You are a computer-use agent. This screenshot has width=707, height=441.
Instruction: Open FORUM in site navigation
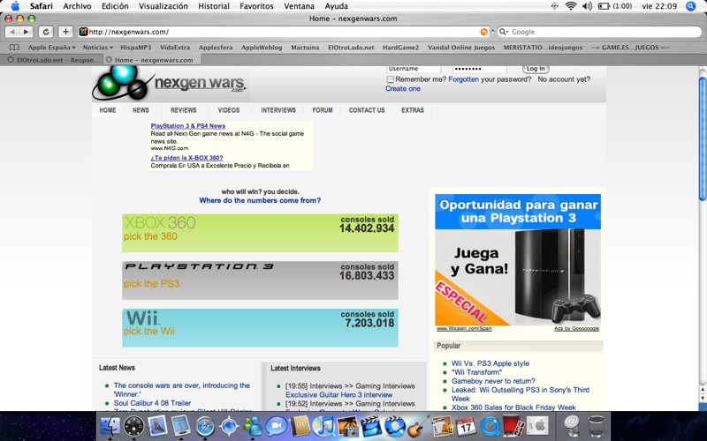coord(323,110)
